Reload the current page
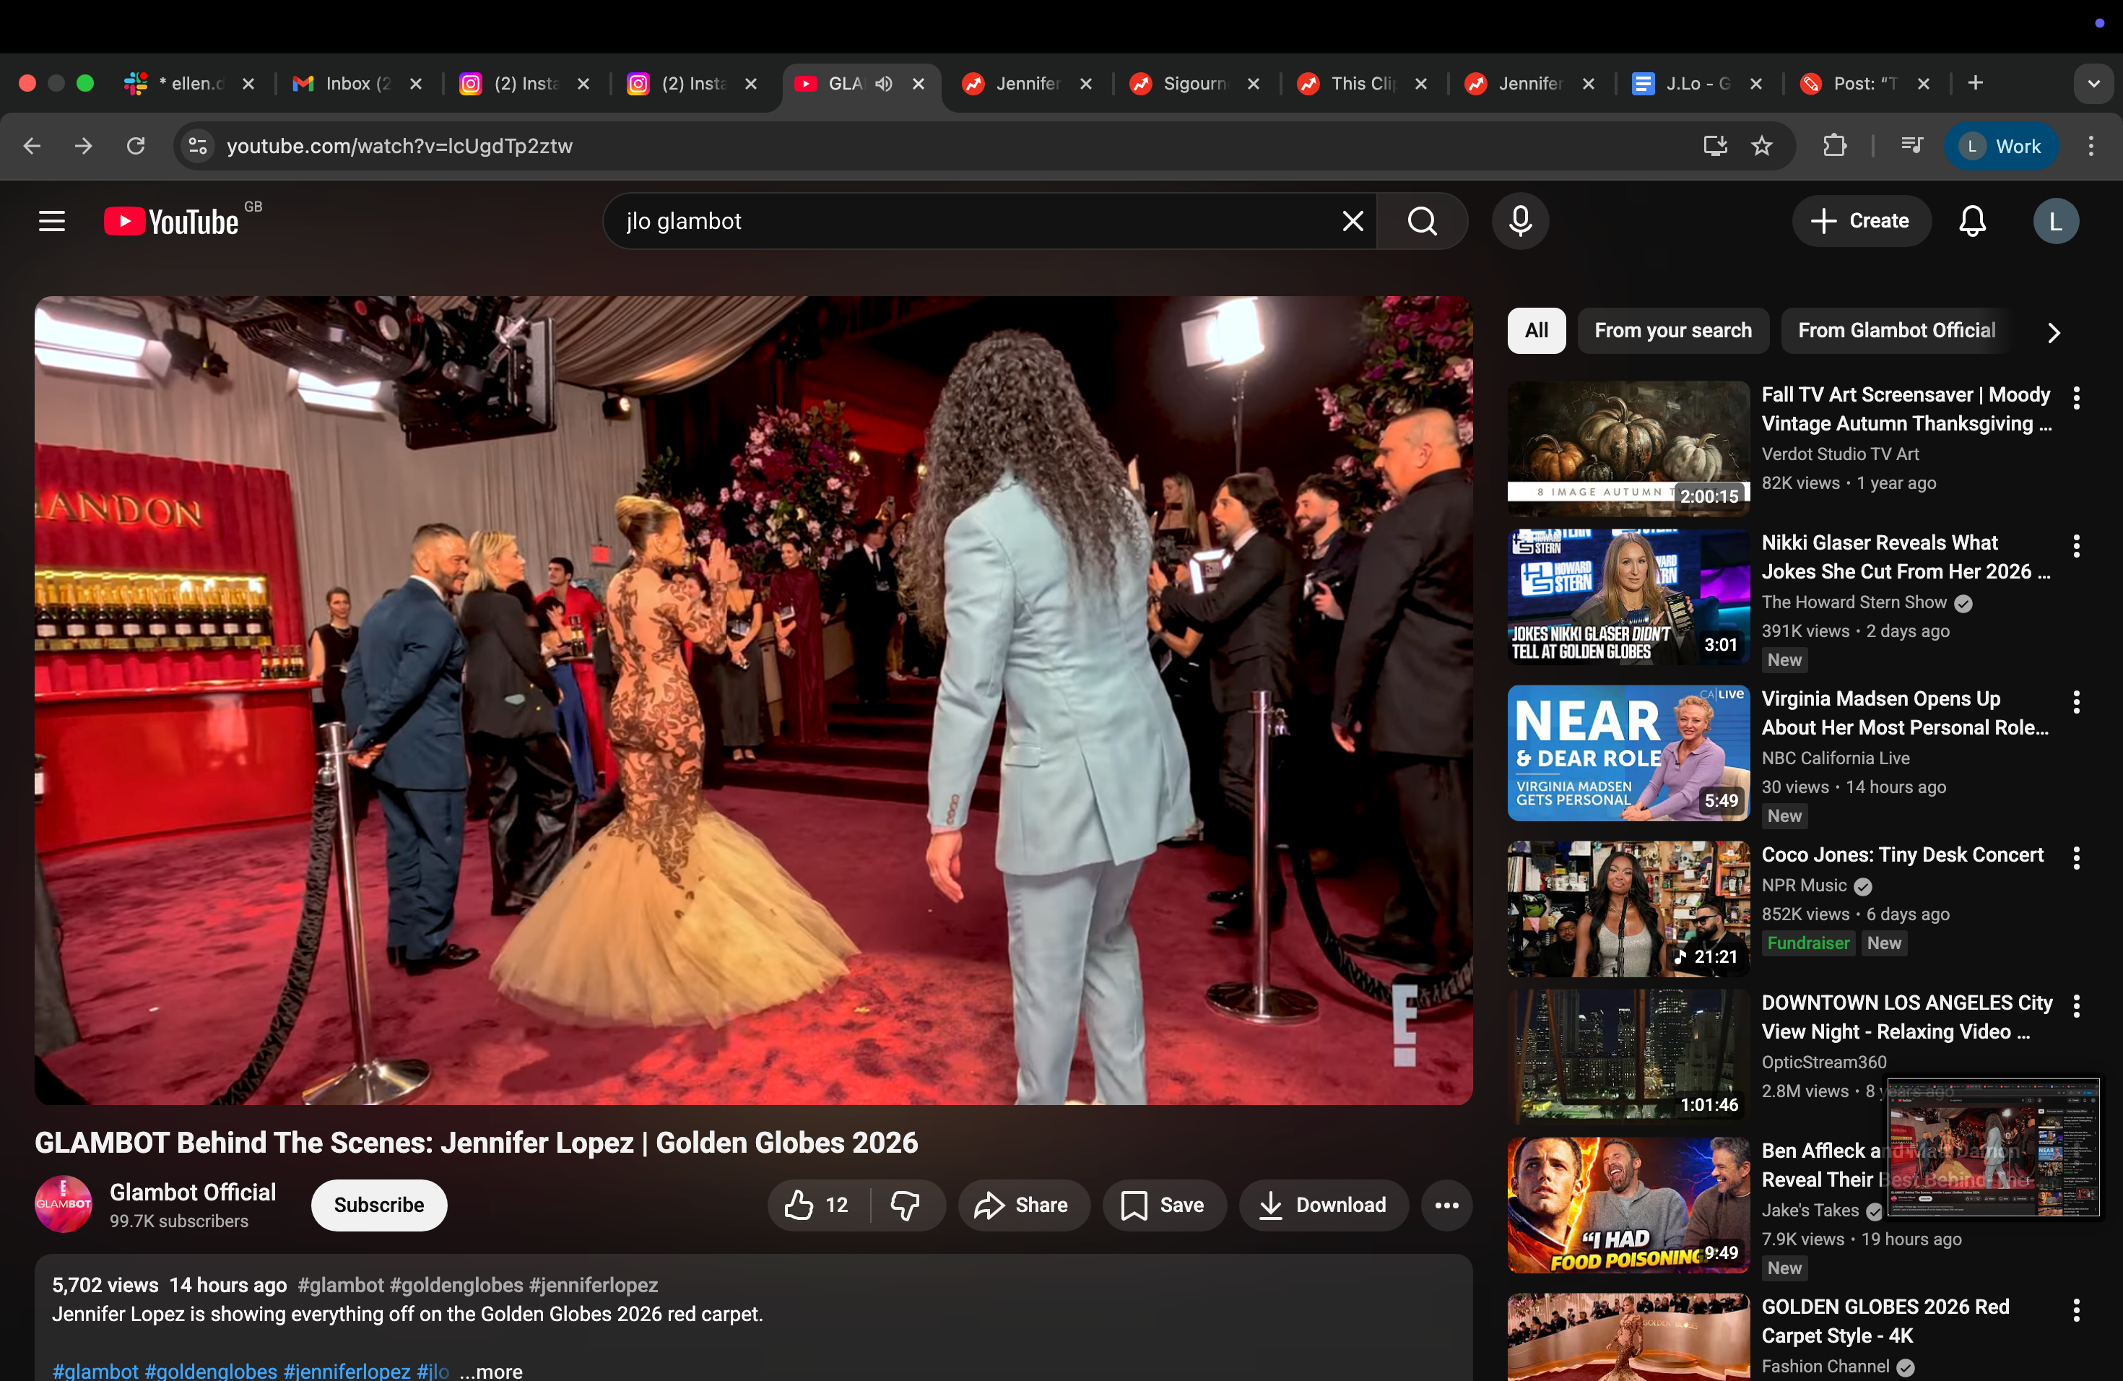The height and width of the screenshot is (1381, 2123). [136, 145]
